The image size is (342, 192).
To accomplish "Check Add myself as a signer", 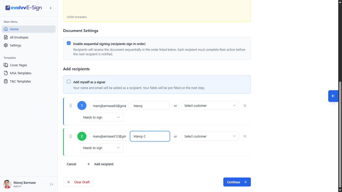I will click(69, 81).
